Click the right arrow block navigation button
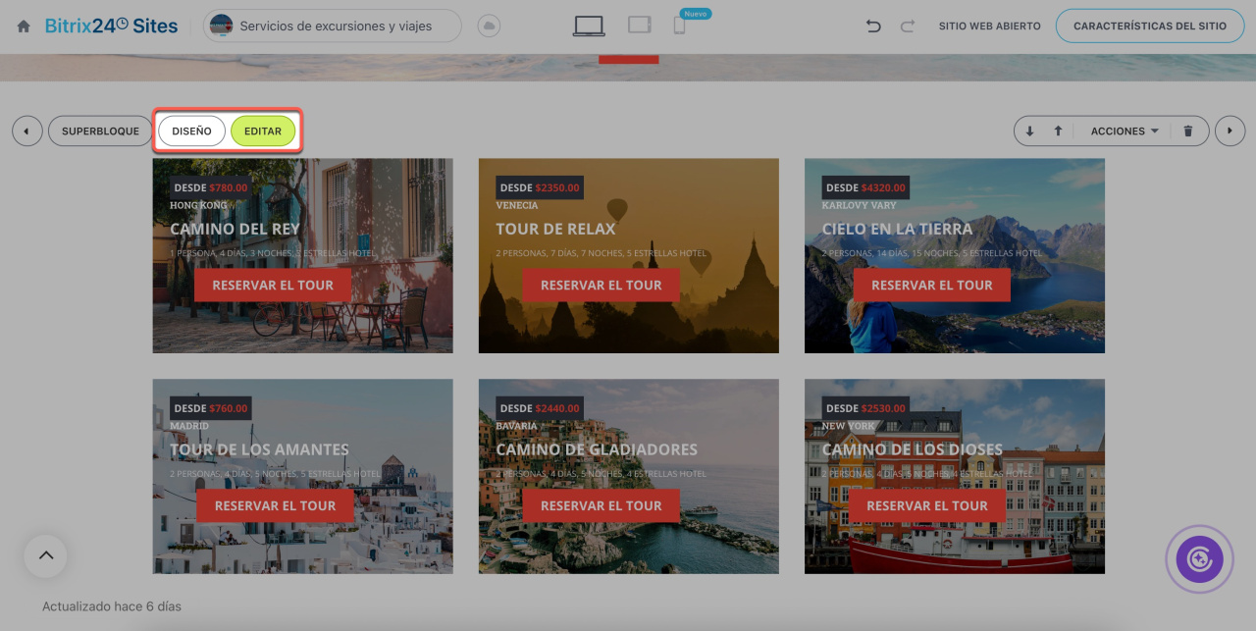The width and height of the screenshot is (1256, 631). [1230, 131]
